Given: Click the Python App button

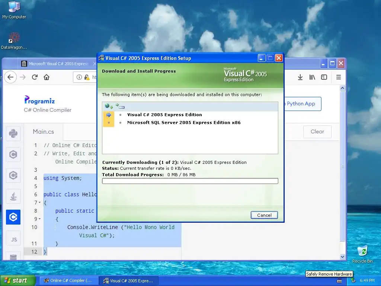Looking at the screenshot, I should click(x=302, y=104).
